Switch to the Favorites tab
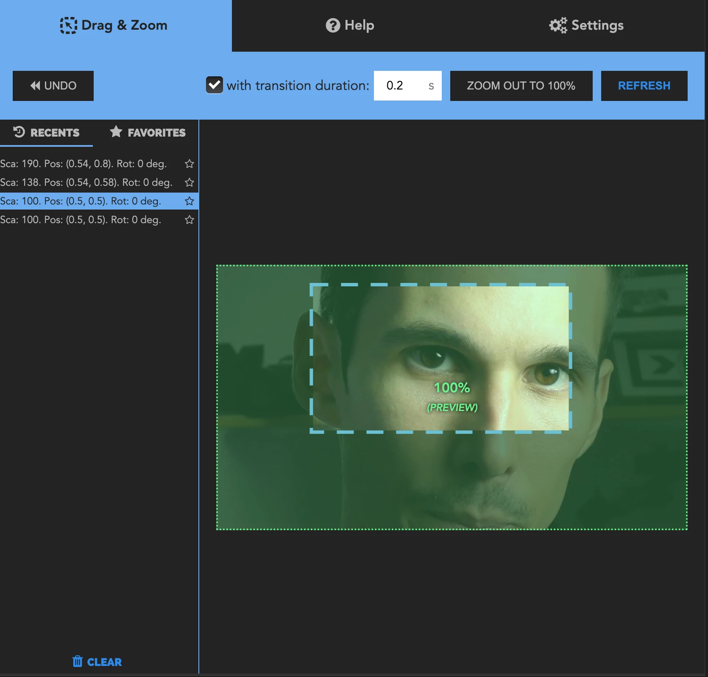 click(148, 133)
